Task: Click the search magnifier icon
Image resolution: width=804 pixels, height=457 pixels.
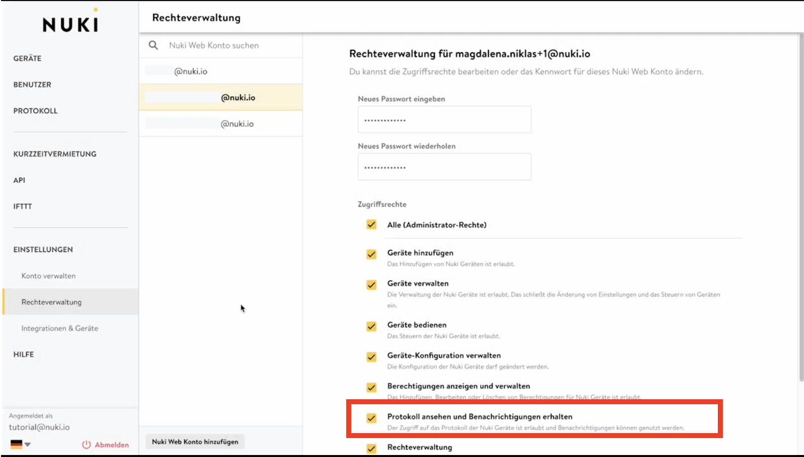Action: point(153,45)
